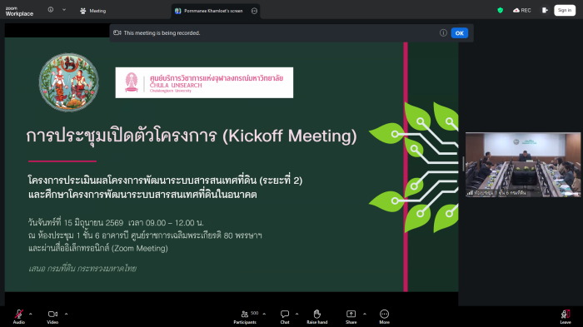Expand the video options arrow

pos(66,314)
